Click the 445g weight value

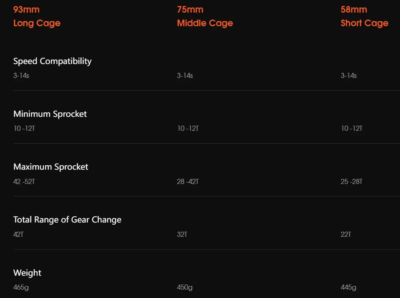click(348, 287)
